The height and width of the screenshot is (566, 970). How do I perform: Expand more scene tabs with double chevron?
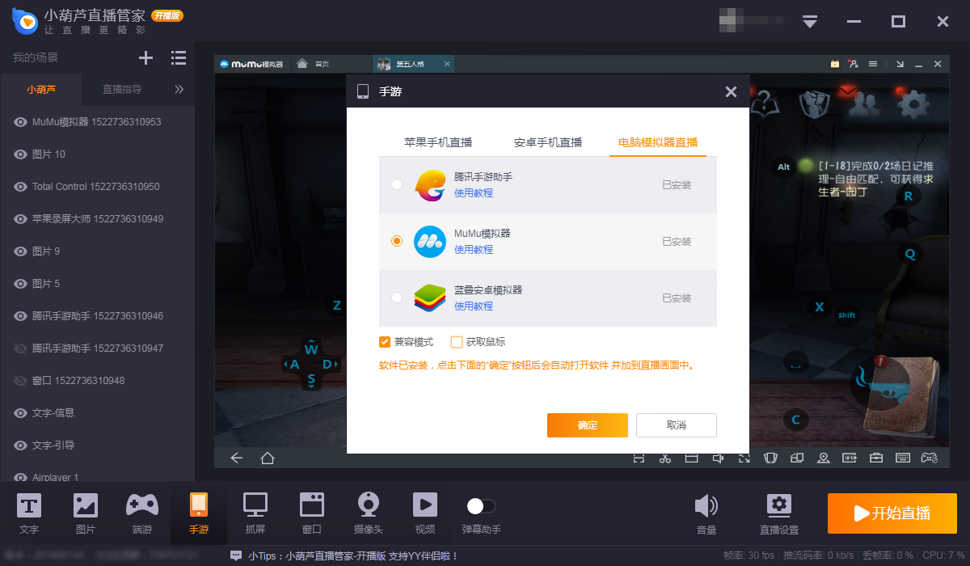(x=179, y=90)
